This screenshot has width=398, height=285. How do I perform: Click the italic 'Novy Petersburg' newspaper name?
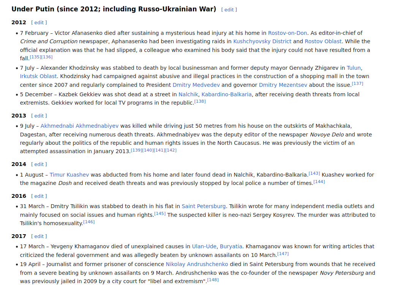point(342,273)
